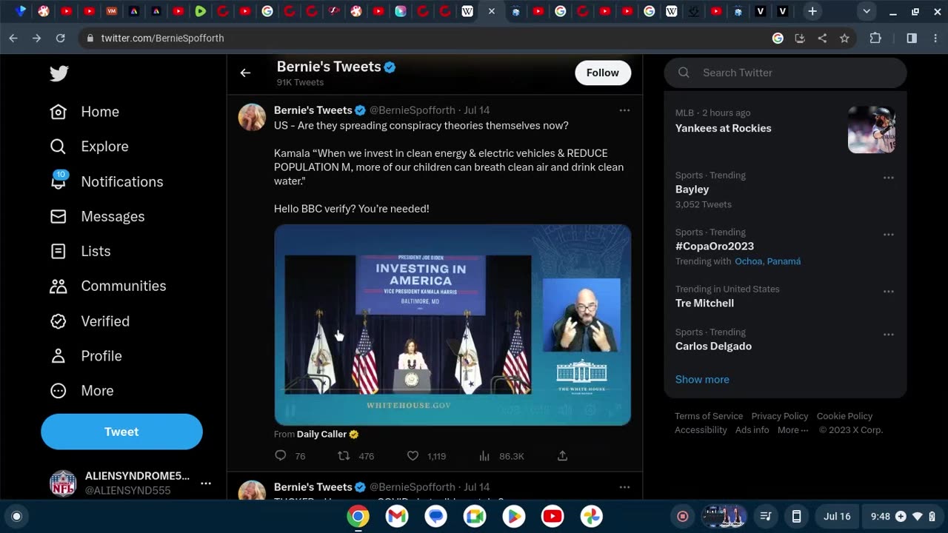Follow Bernie's Tweets
Viewport: 948px width, 533px height.
(603, 73)
